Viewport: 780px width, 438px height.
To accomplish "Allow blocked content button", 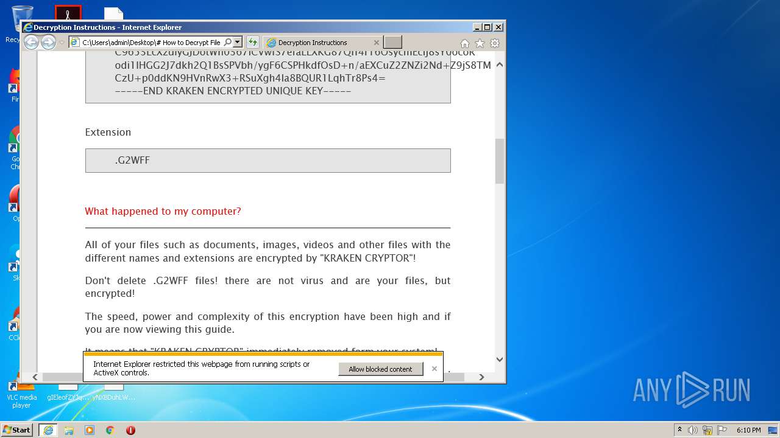I will (380, 369).
